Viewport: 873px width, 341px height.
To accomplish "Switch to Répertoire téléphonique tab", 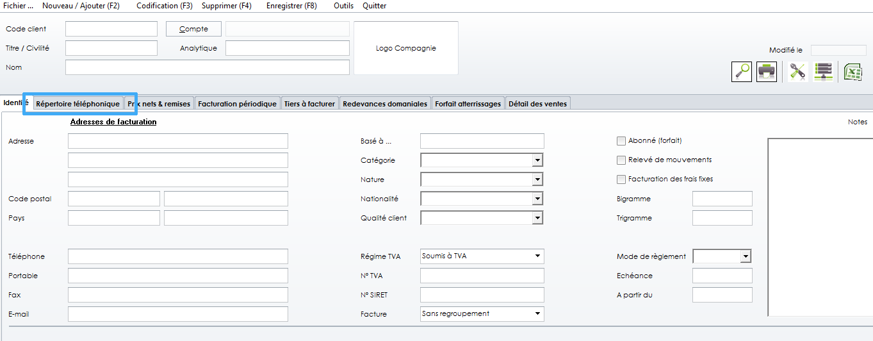I will (x=78, y=104).
